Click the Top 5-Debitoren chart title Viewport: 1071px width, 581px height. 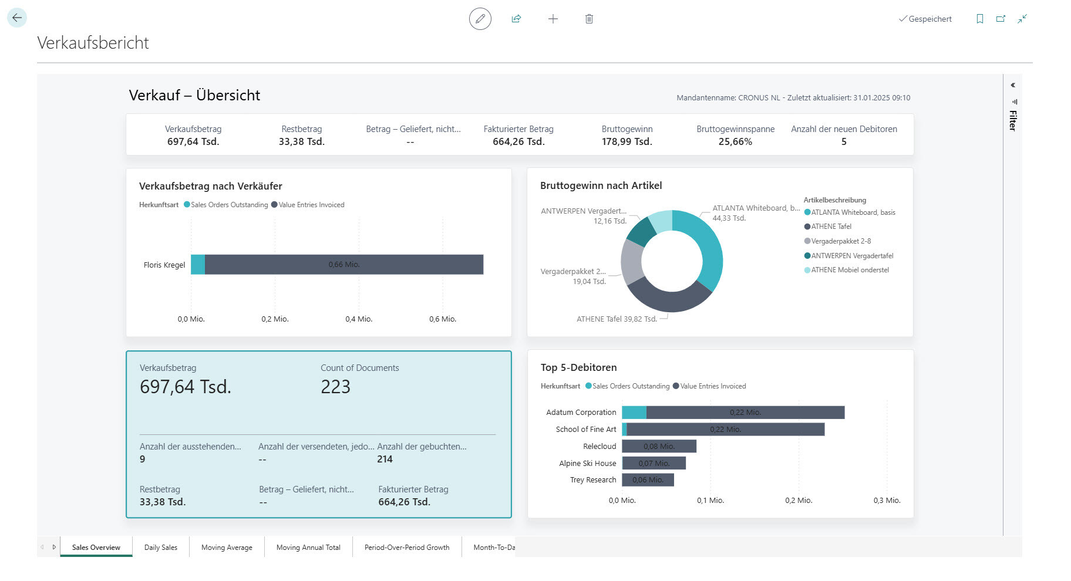[578, 367]
